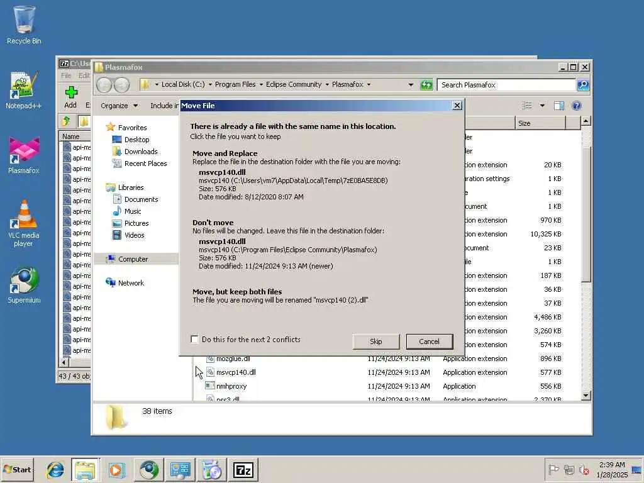Viewport: 644px width, 483px height.
Task: Click the Control Panel taskbar icon
Action: click(x=180, y=470)
